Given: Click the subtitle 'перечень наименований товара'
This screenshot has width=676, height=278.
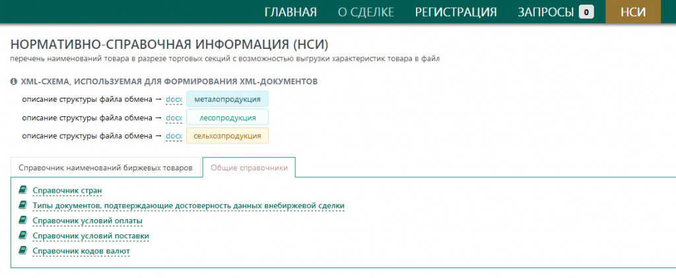Looking at the screenshot, I should (x=225, y=59).
